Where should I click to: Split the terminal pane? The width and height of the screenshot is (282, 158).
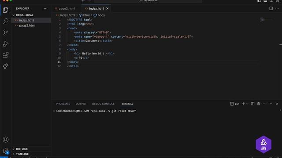point(252,104)
